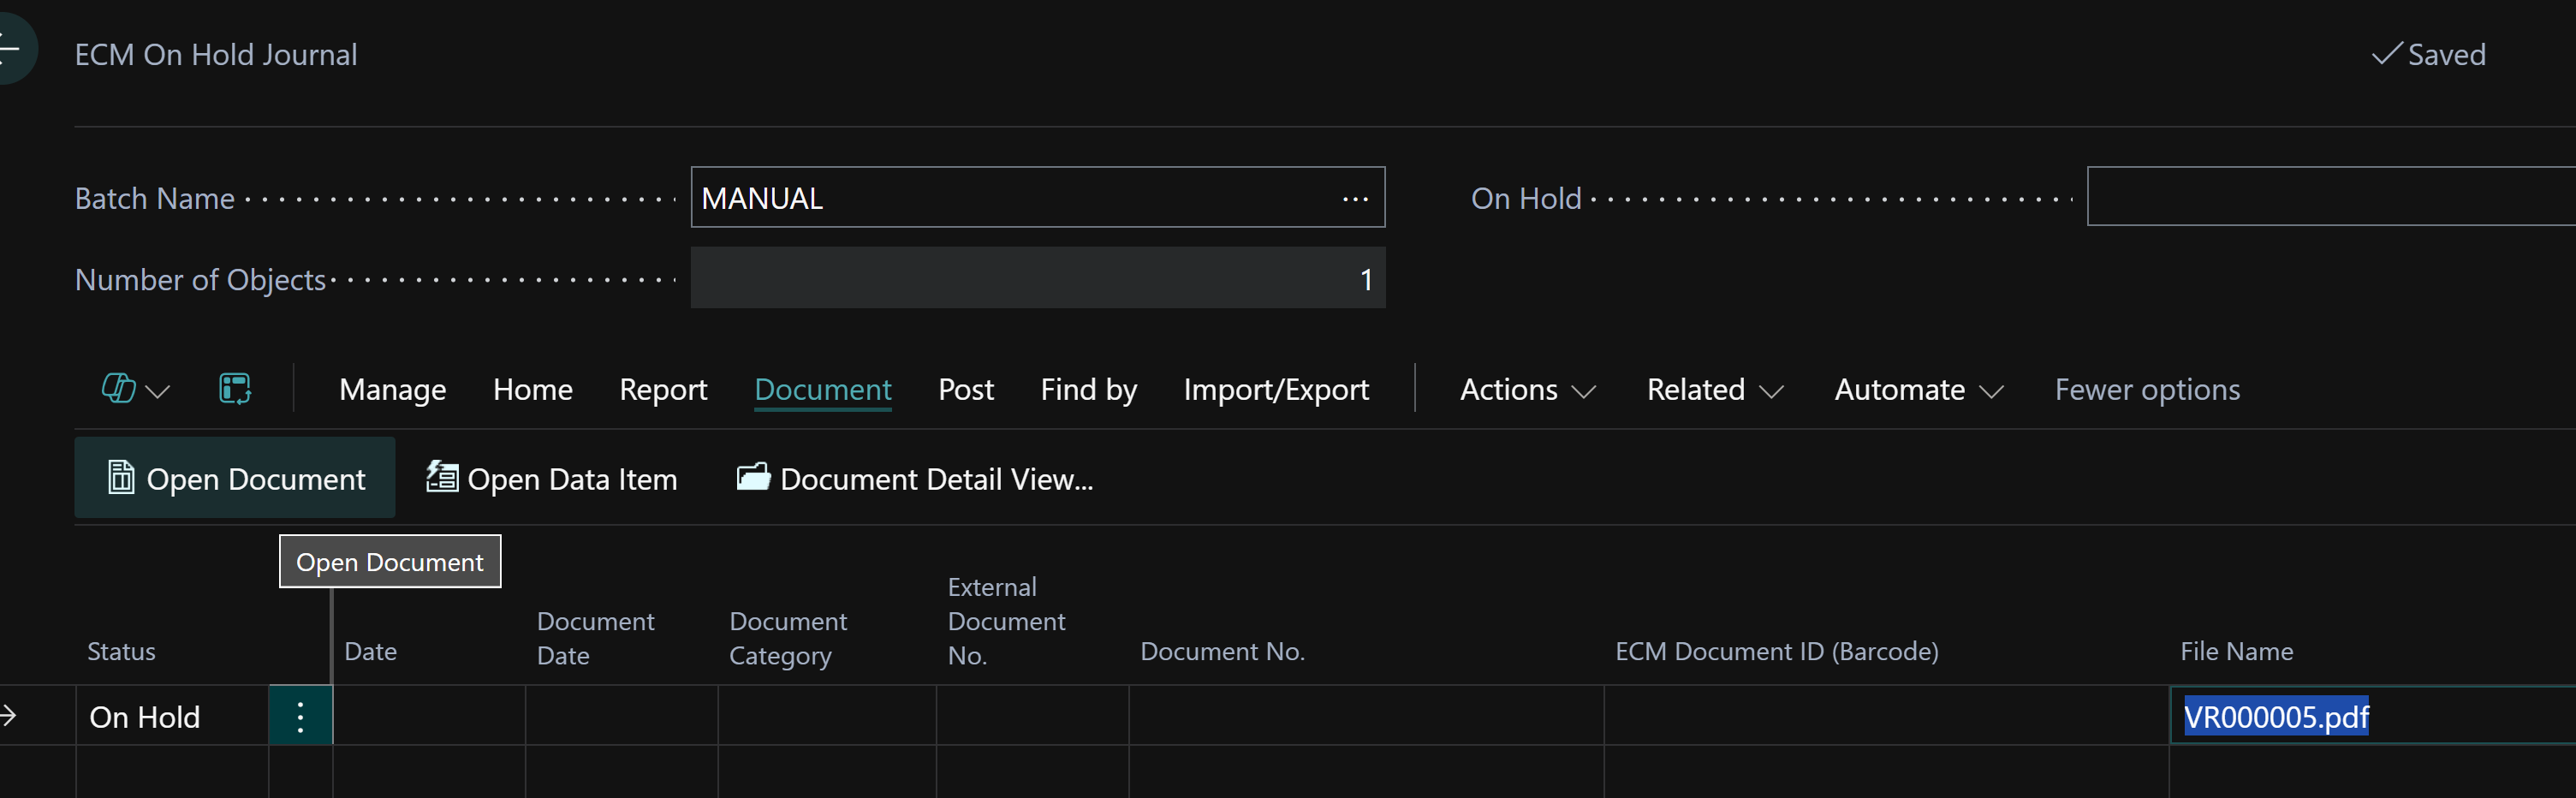The image size is (2576, 798).
Task: Open the Home menu
Action: click(532, 390)
